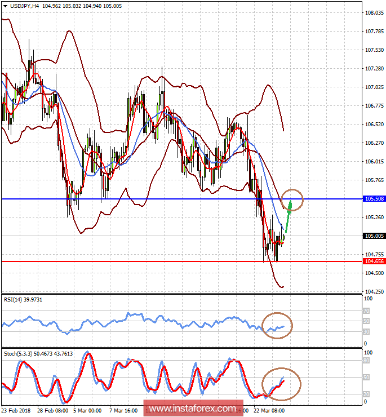Click the RSI(14) indicator label
This screenshot has height=417, width=386.
point(23,300)
